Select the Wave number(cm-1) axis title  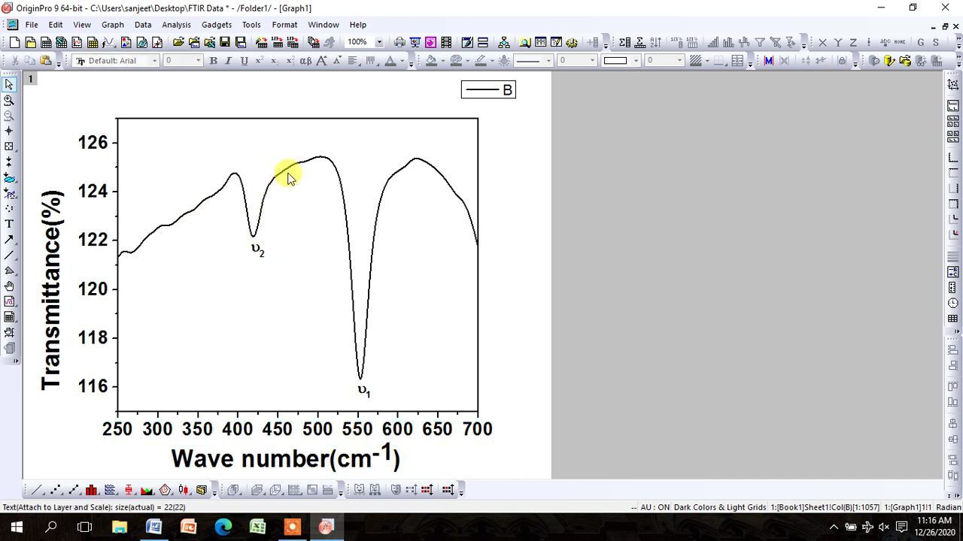point(286,457)
